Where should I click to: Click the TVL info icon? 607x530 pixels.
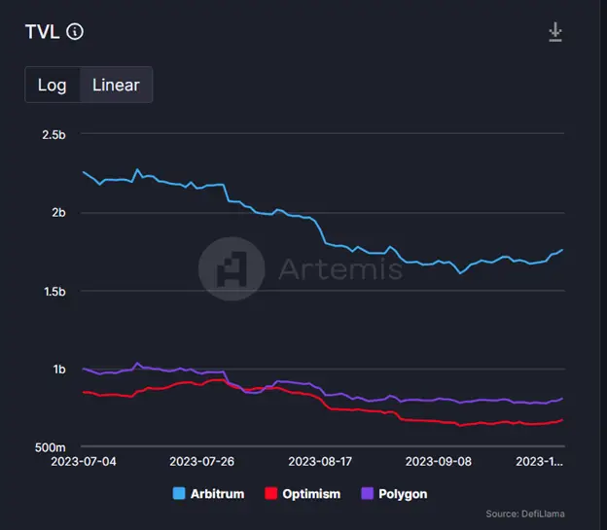pos(75,31)
